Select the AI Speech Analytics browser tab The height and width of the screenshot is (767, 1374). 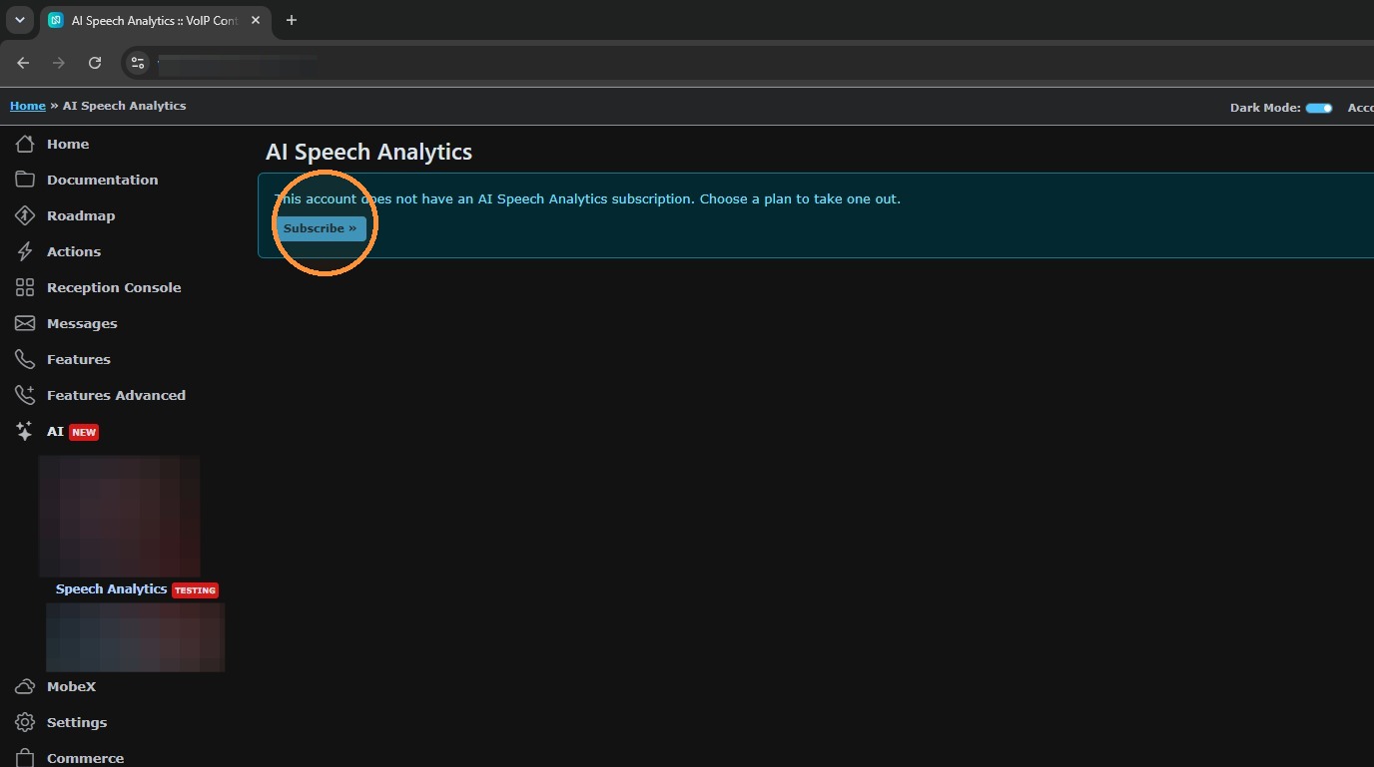point(156,21)
